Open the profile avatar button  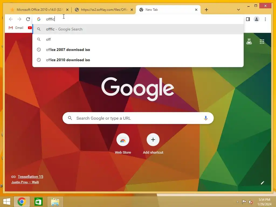pos(257,19)
